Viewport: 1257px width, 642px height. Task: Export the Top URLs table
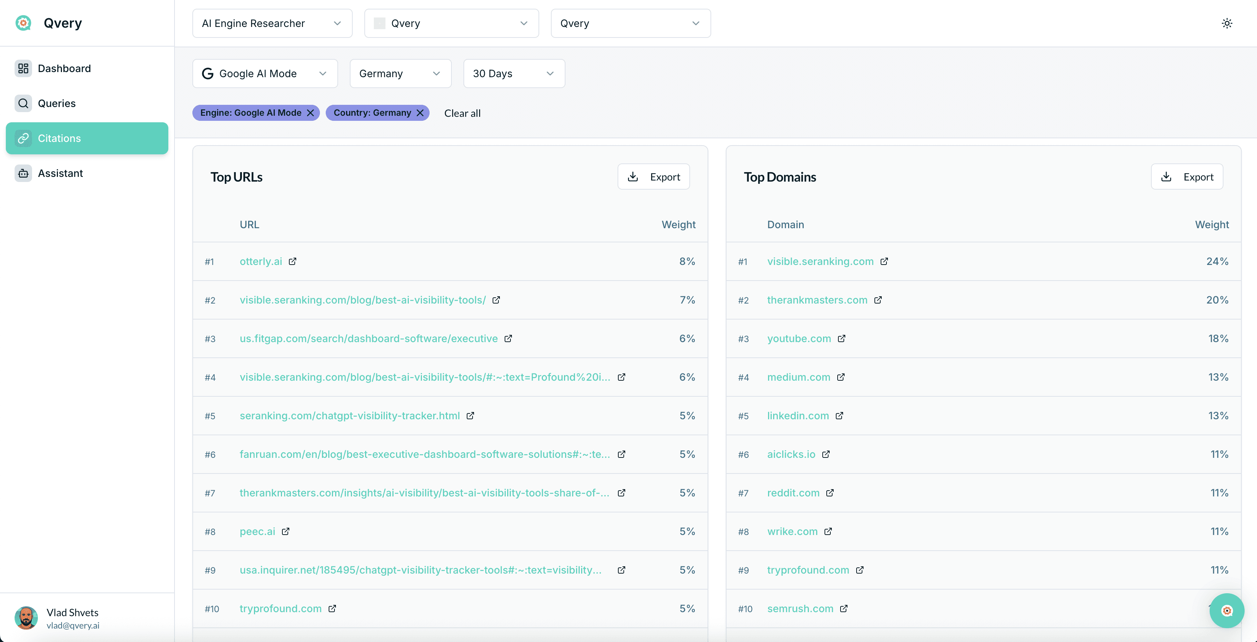[653, 177]
